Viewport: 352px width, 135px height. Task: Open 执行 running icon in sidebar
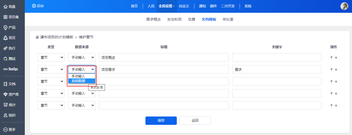point(5,48)
